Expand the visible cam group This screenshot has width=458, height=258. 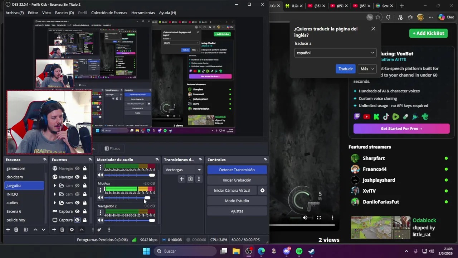click(x=55, y=203)
